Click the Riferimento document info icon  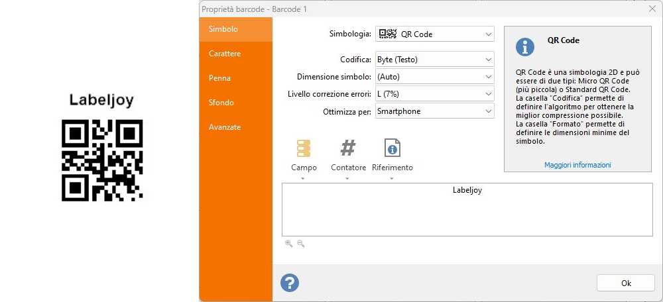tap(392, 148)
